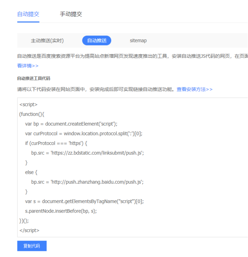The image size is (248, 257).
Task: Click the var curProtocol code line
Action: tap(84, 134)
